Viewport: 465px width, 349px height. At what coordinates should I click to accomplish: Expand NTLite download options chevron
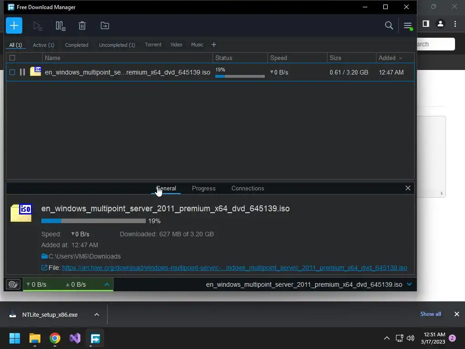pos(97,314)
